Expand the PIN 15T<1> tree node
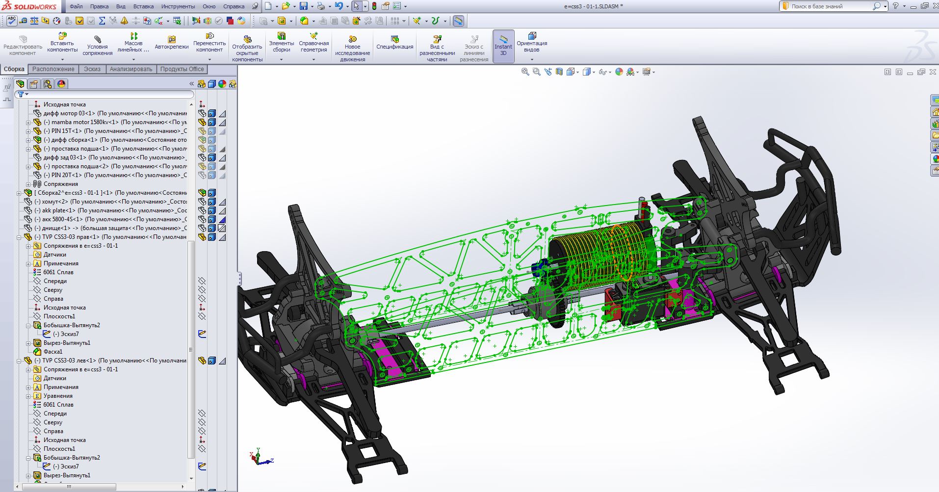This screenshot has height=492, width=939. coord(28,131)
